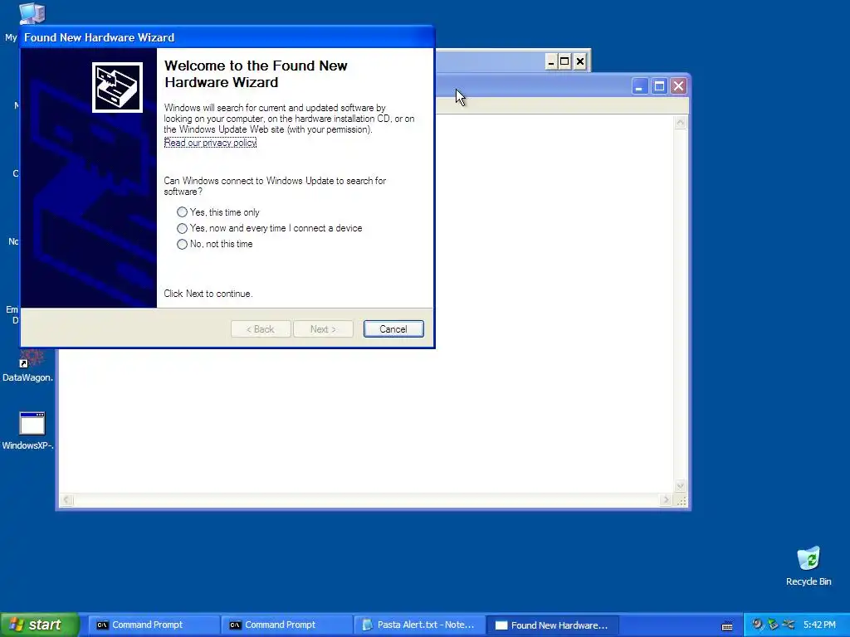
Task: Click the left arrow of the horizontal scrollbar
Action: [x=66, y=499]
